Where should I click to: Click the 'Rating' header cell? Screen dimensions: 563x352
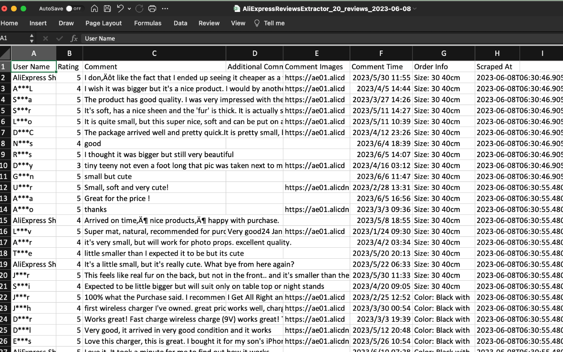69,66
